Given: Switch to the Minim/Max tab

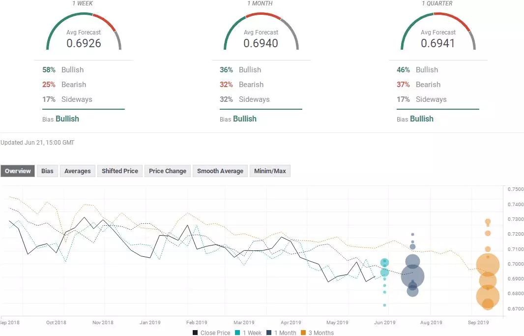Looking at the screenshot, I should pos(270,171).
